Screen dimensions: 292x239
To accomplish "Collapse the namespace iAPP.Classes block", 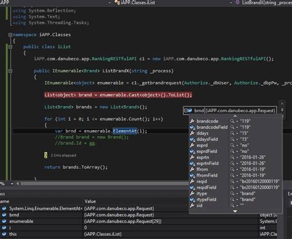I will (x=10, y=34).
